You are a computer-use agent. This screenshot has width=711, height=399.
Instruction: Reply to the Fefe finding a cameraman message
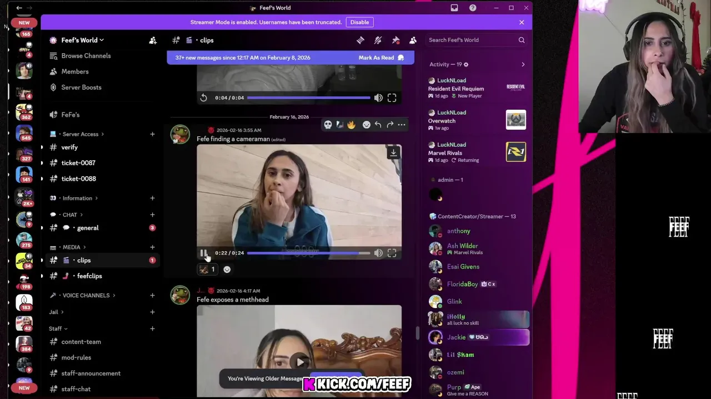pyautogui.click(x=378, y=125)
